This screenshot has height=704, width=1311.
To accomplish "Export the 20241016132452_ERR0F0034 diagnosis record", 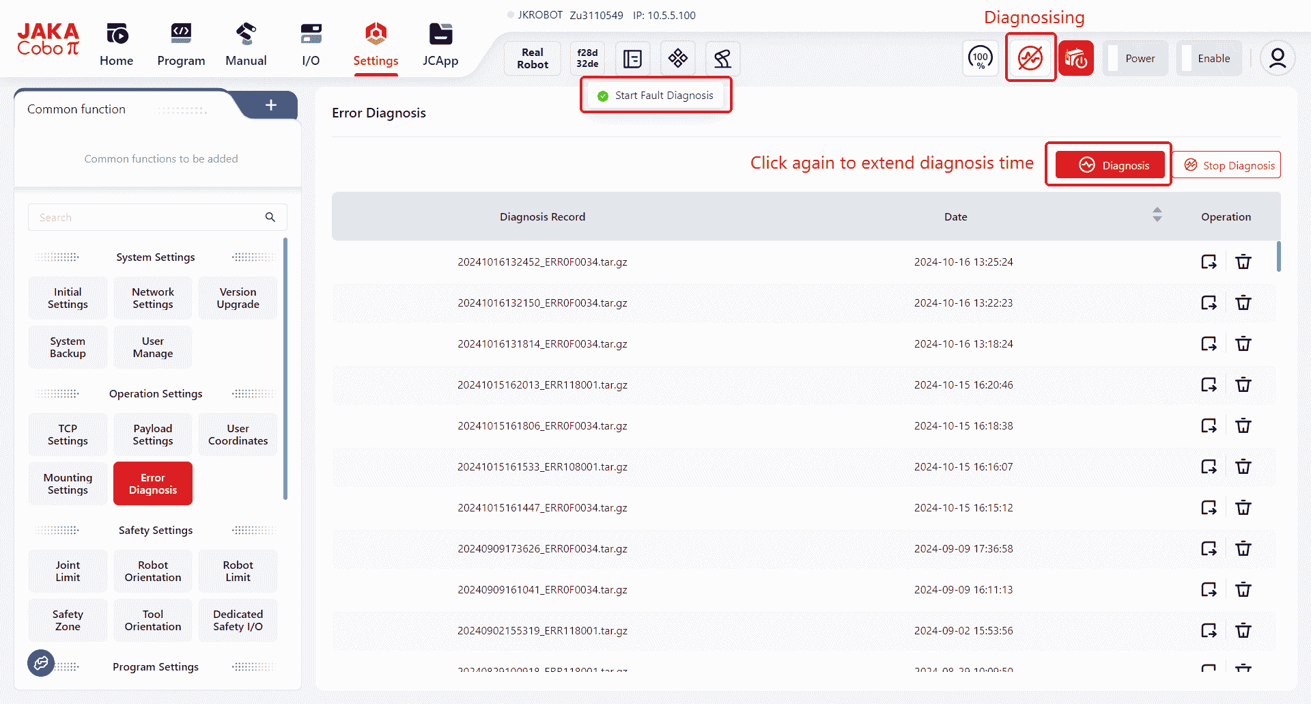I will click(1209, 262).
